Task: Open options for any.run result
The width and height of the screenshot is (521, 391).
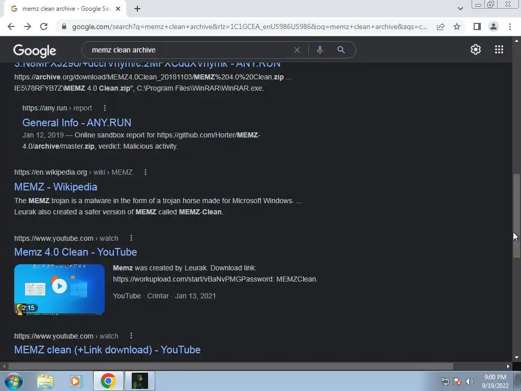Action: click(x=105, y=108)
